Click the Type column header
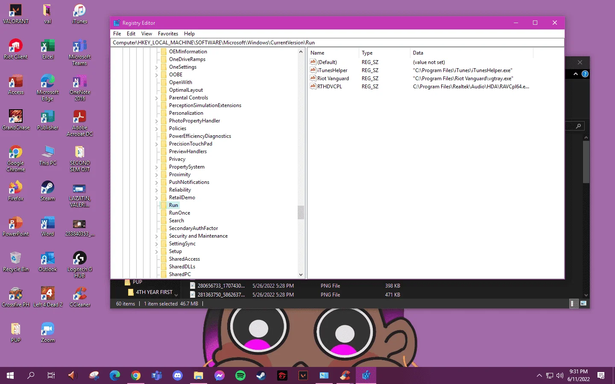 [x=384, y=53]
